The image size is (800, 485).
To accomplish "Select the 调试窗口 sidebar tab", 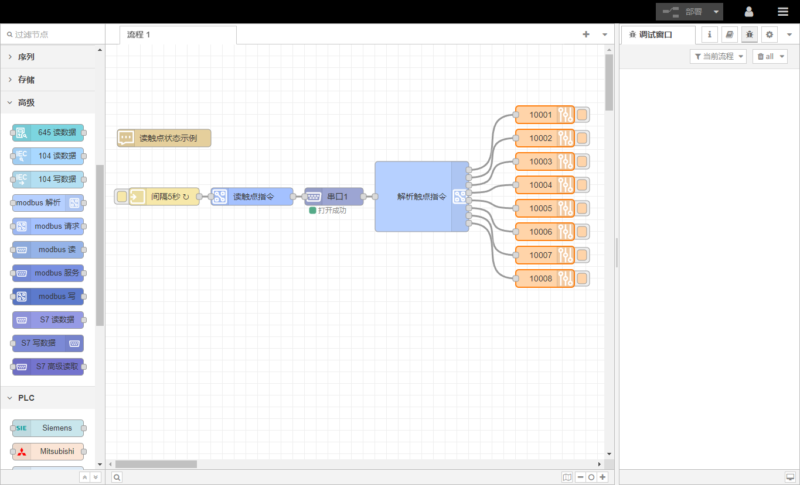I will coord(655,35).
